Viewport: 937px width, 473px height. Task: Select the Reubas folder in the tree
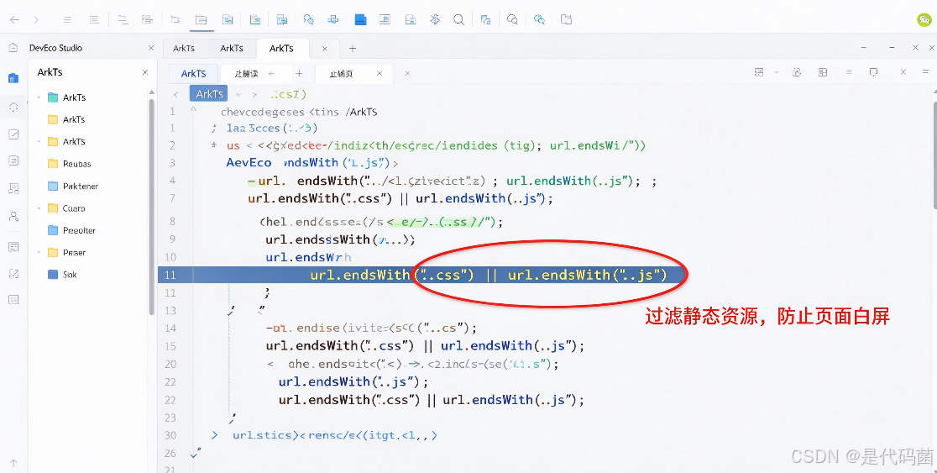click(x=69, y=164)
